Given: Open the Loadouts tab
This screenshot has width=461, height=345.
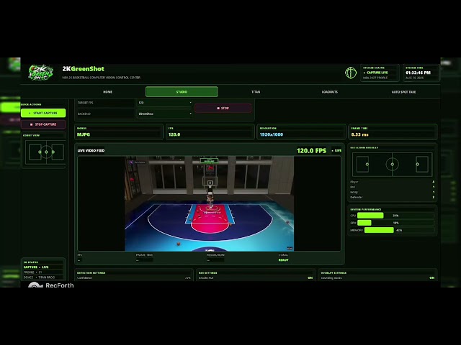Looking at the screenshot, I should 330,92.
